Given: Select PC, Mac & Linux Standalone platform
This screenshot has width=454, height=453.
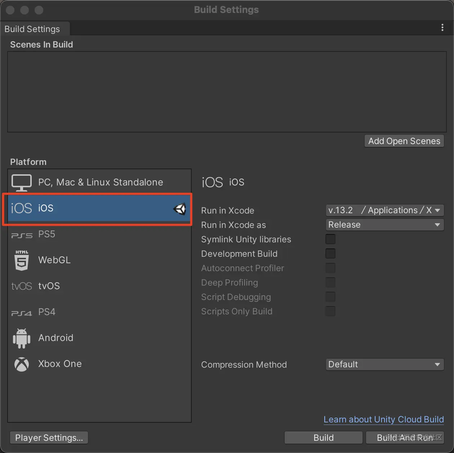Looking at the screenshot, I should tap(99, 182).
